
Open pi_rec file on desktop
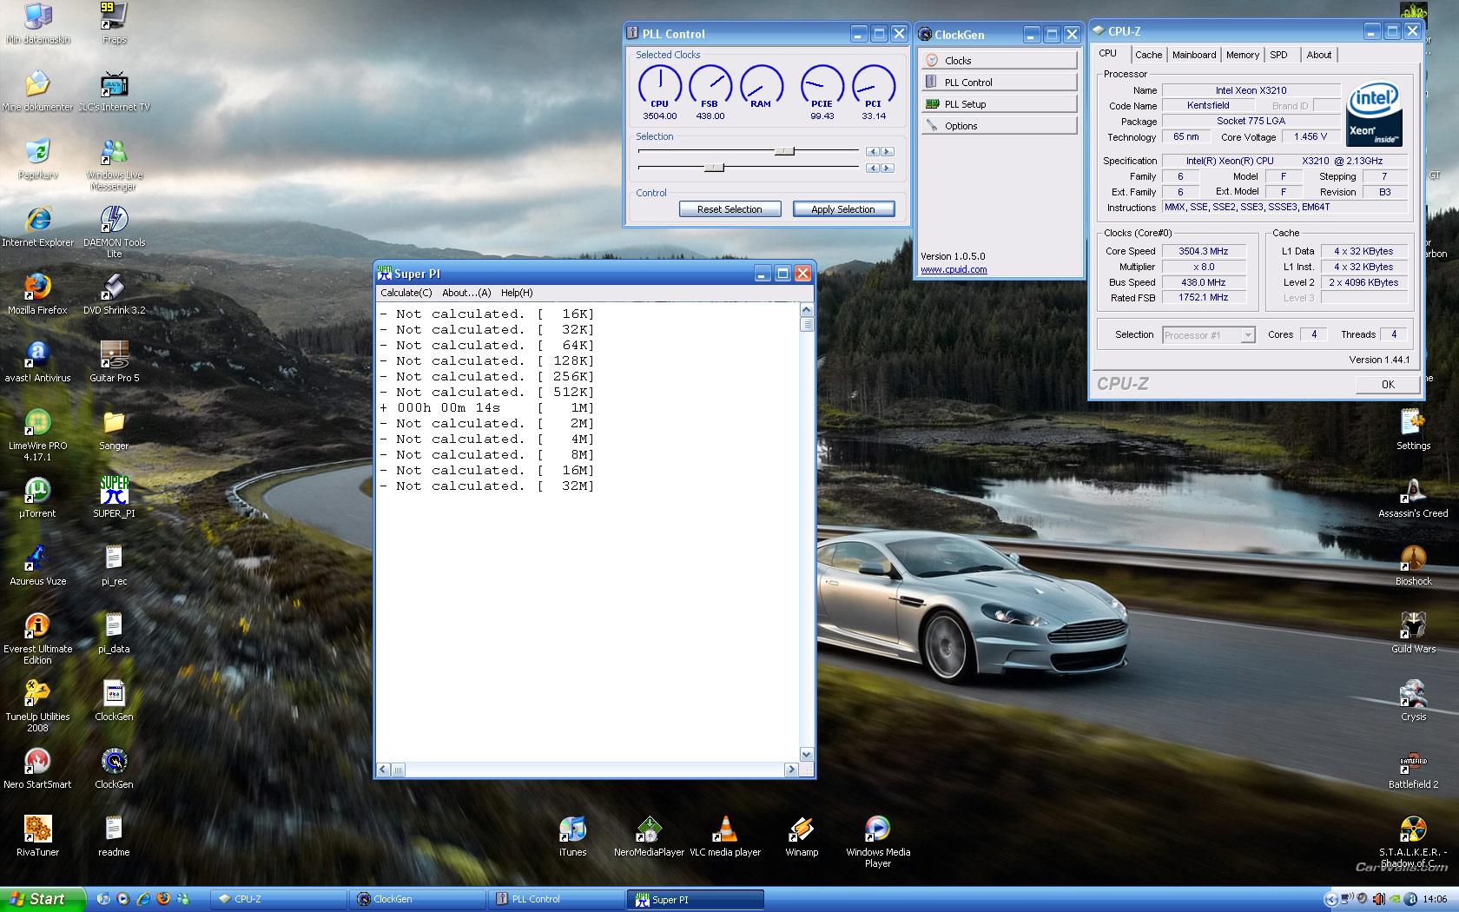[x=114, y=565]
